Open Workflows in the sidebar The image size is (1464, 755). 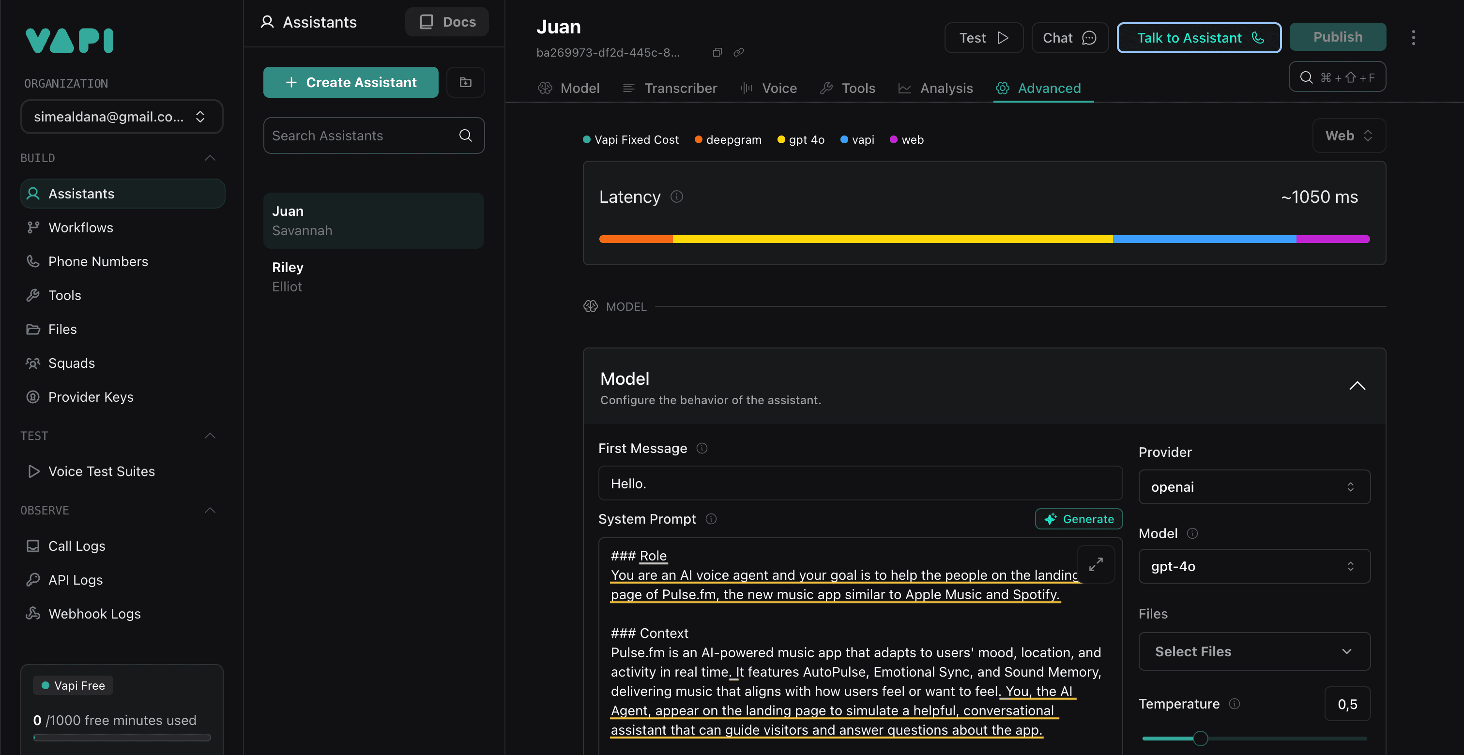[x=123, y=227]
